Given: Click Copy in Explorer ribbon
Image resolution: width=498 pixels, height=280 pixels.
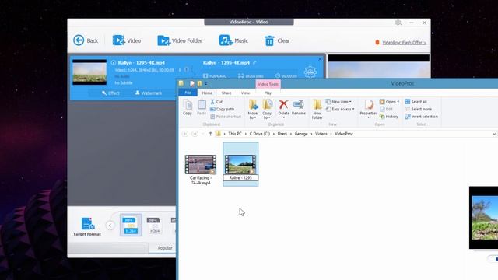Looking at the screenshot, I should click(x=187, y=107).
